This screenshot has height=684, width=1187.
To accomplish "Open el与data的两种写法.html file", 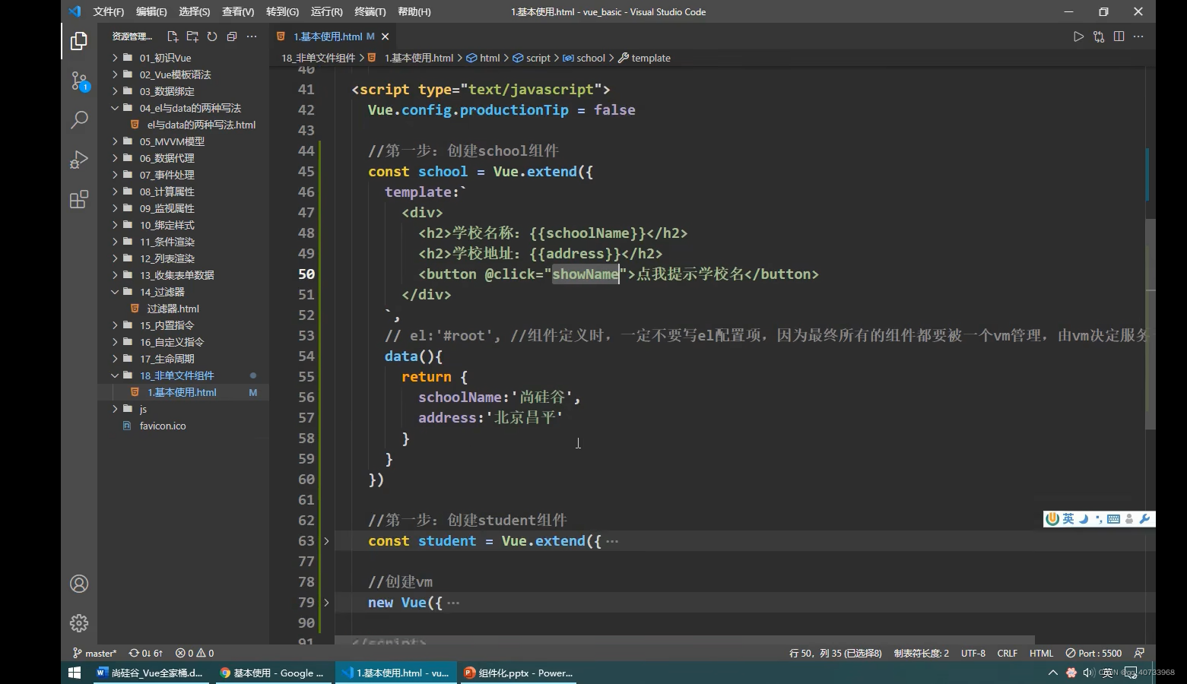I will click(202, 125).
